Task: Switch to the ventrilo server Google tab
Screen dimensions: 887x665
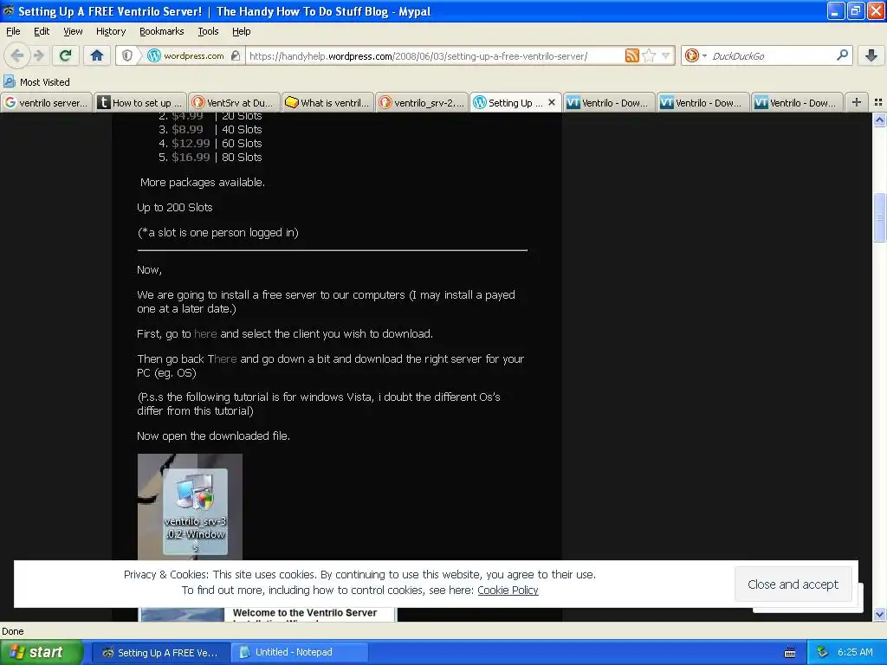Action: 47,102
